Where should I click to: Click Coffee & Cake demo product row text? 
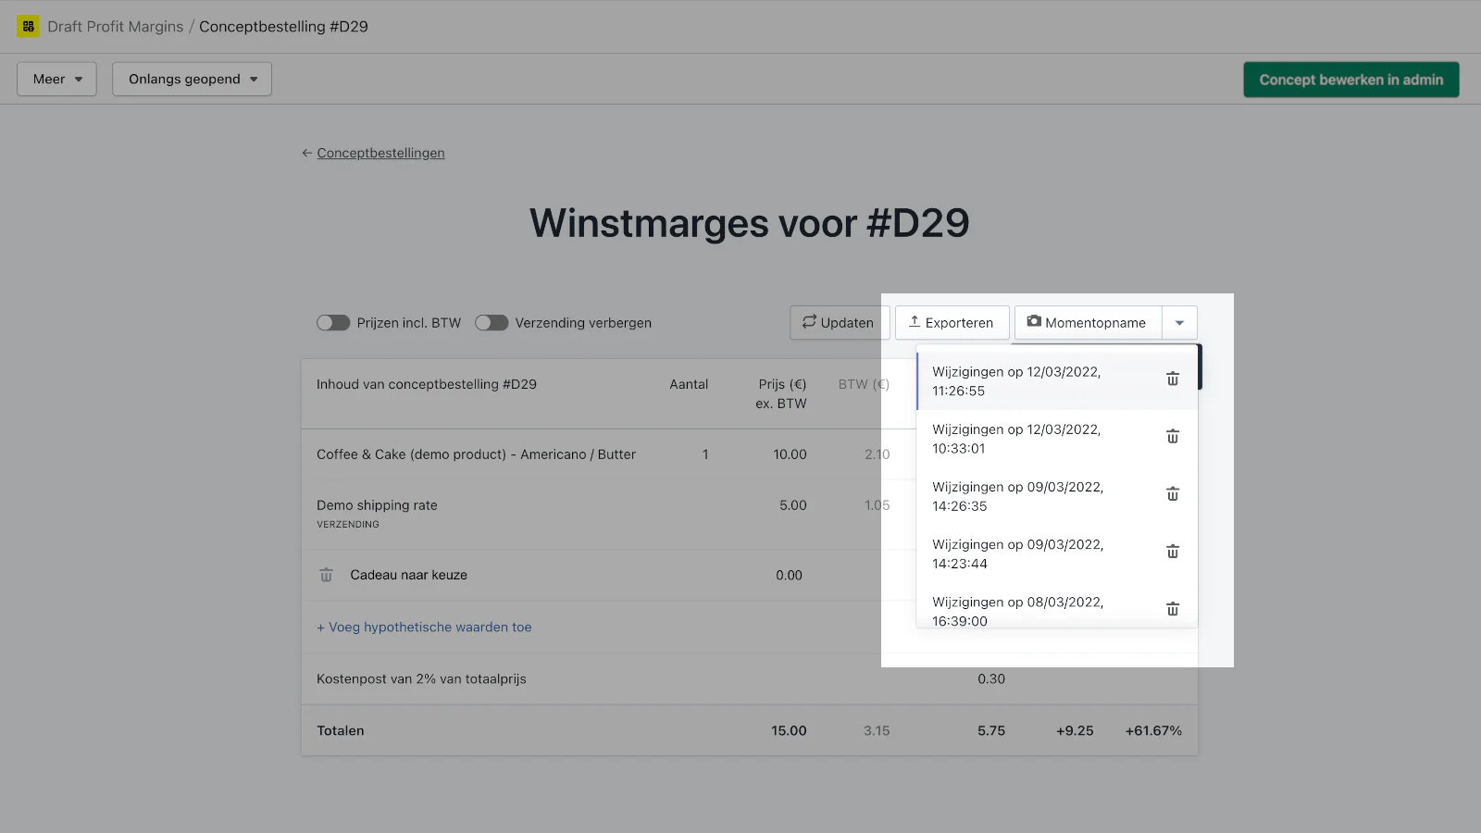coord(476,454)
